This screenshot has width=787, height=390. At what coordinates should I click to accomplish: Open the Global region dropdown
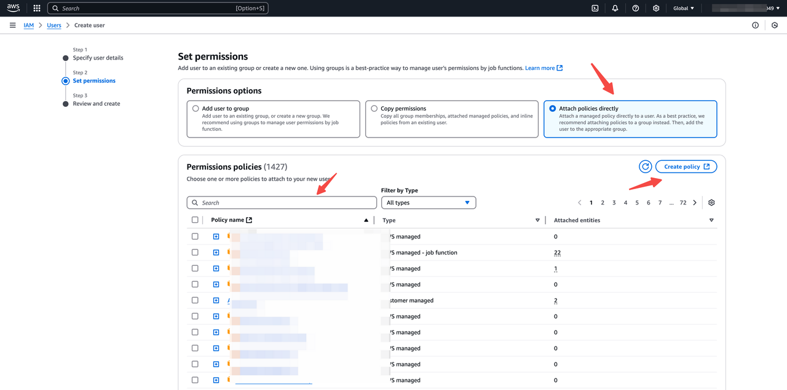[683, 8]
